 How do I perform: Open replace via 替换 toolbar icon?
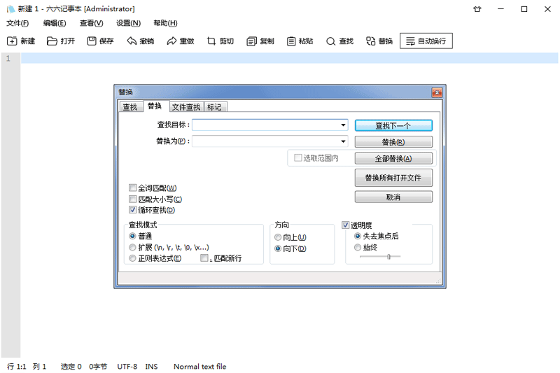pos(371,41)
